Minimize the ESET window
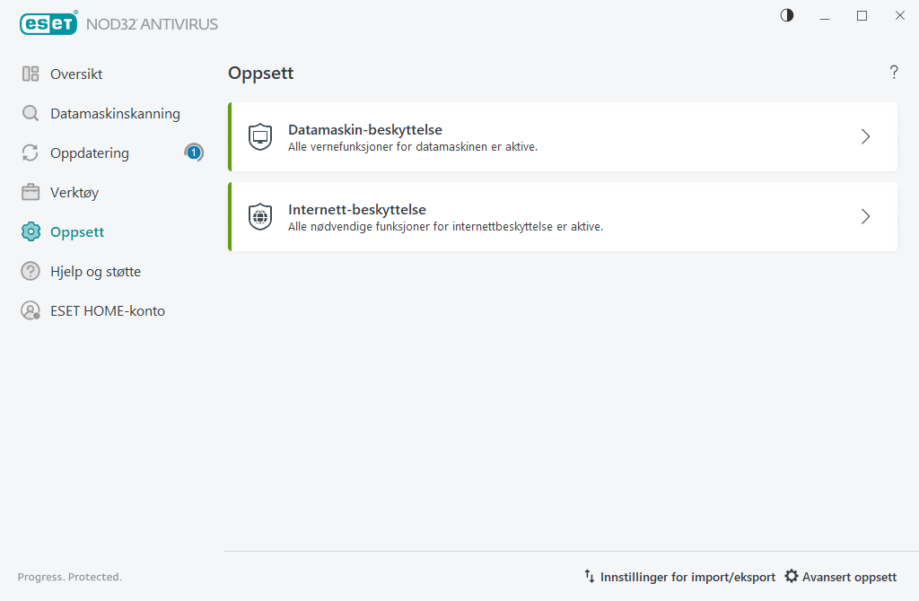919x601 pixels. point(825,16)
